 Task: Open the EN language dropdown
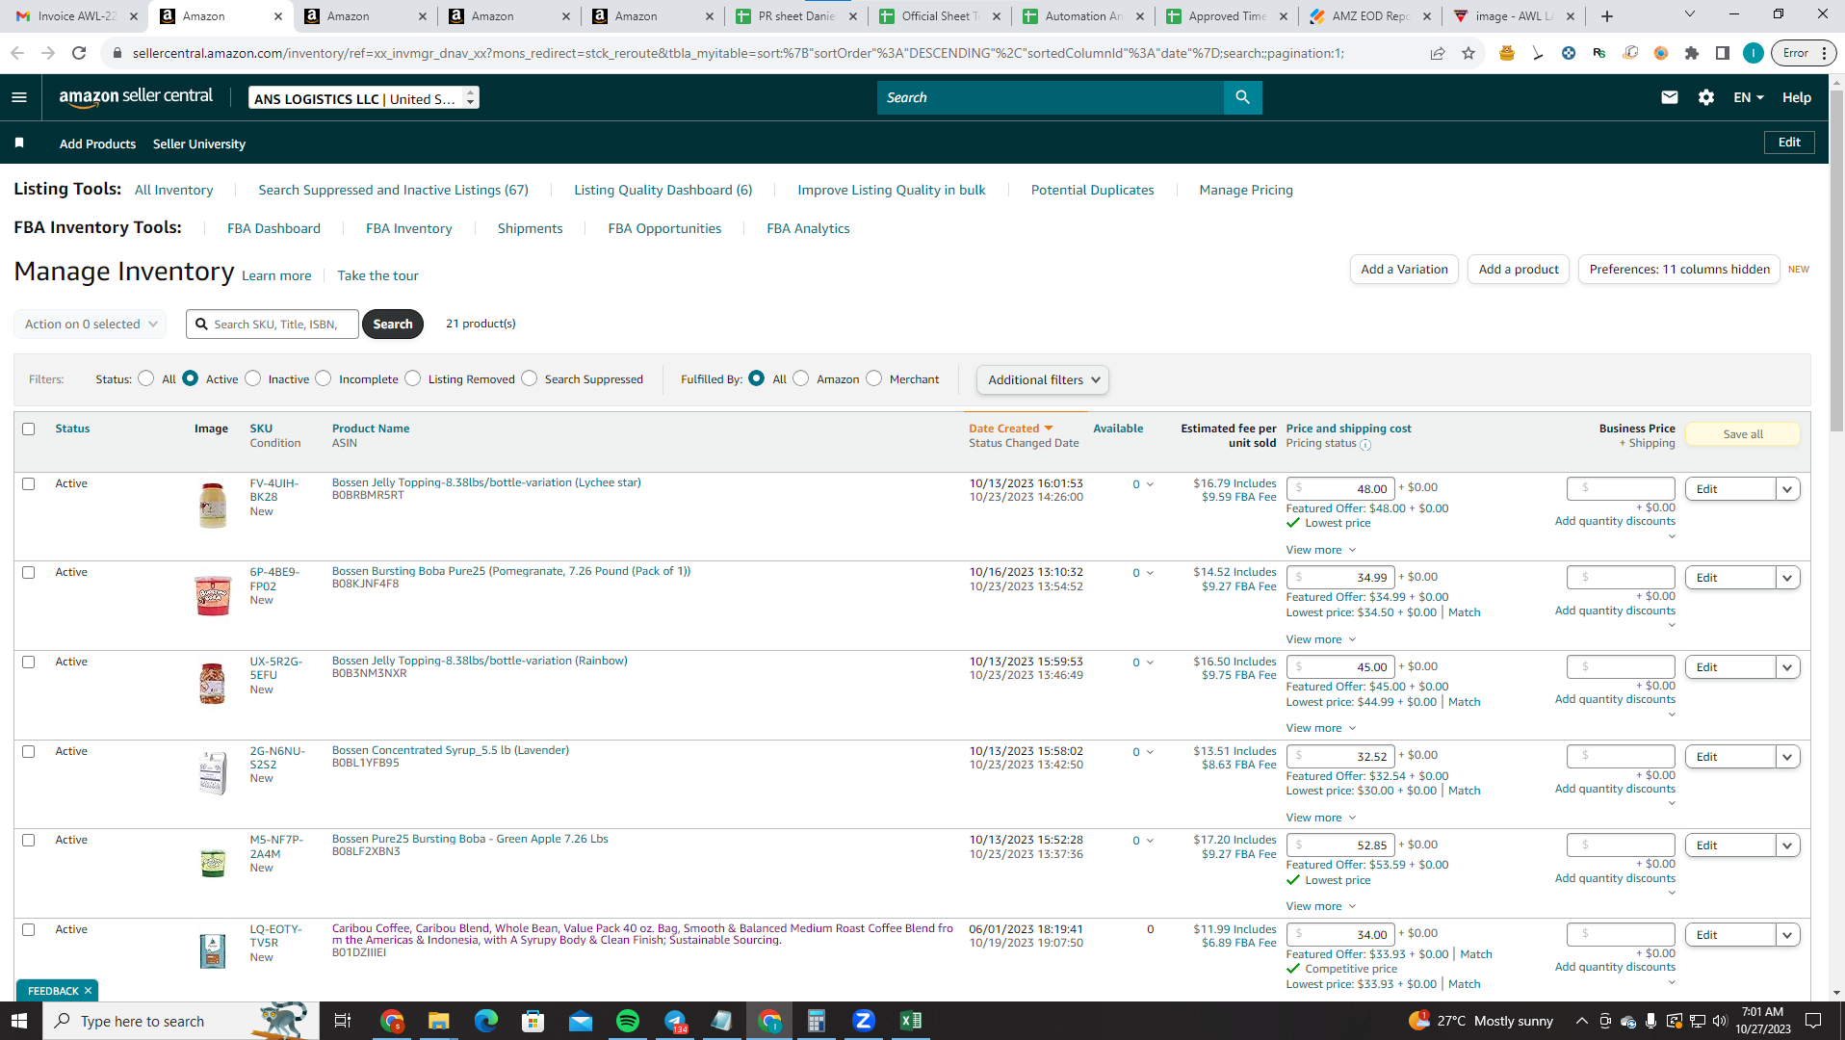point(1749,97)
